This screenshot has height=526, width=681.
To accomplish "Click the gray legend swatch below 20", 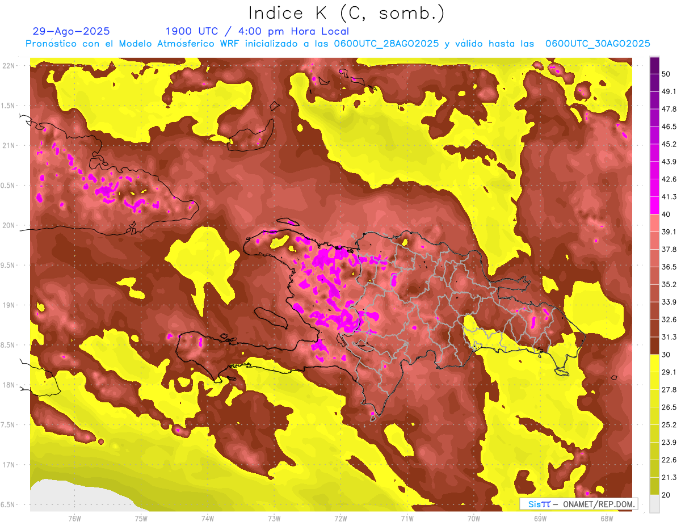I will [x=654, y=503].
